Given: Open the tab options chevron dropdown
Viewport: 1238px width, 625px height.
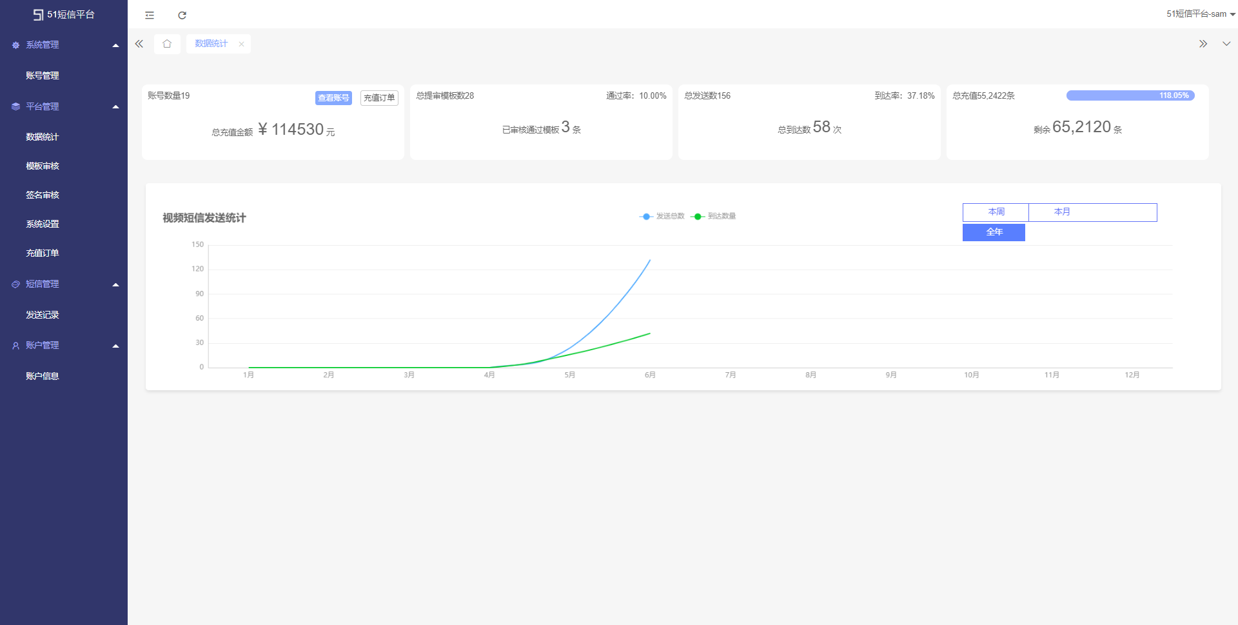Looking at the screenshot, I should coord(1226,44).
